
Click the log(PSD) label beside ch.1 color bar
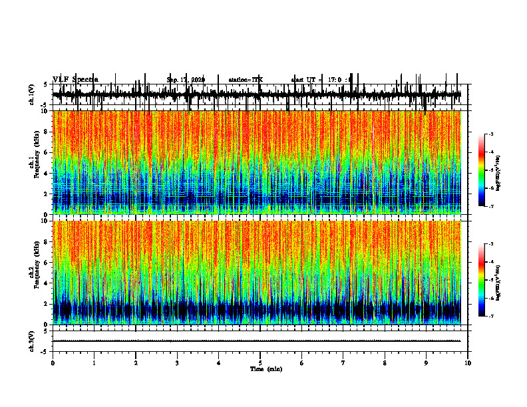click(498, 173)
